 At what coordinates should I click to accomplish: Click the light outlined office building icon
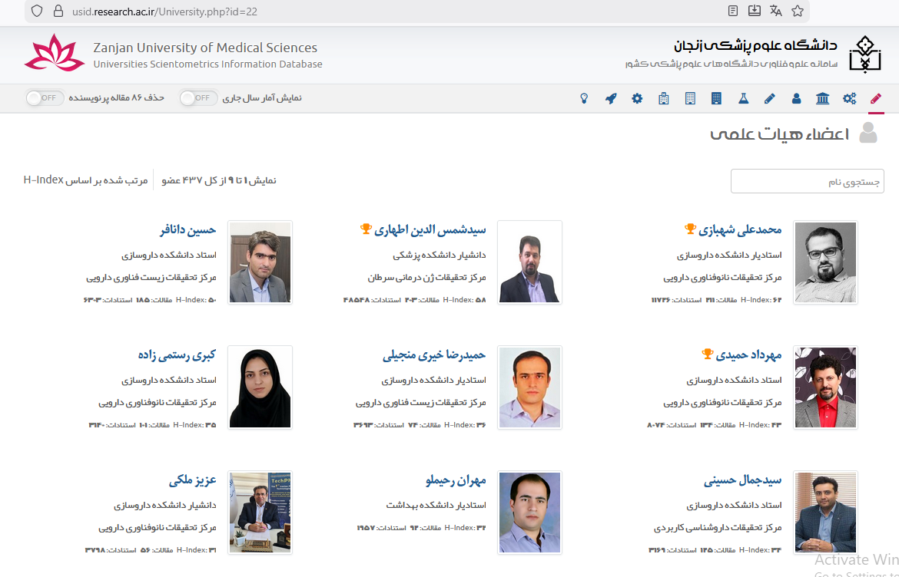690,98
